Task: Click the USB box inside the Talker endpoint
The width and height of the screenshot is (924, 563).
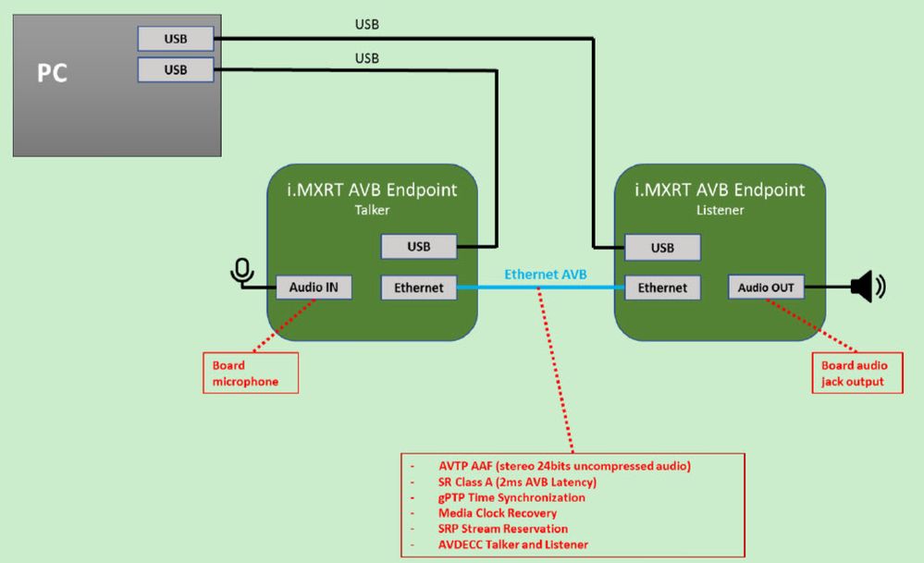Action: click(x=419, y=247)
